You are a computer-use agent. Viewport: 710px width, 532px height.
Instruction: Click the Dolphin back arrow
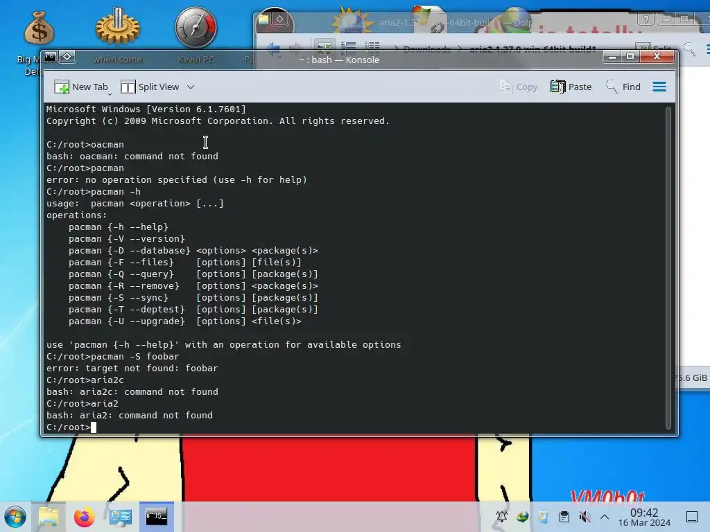pyautogui.click(x=273, y=48)
